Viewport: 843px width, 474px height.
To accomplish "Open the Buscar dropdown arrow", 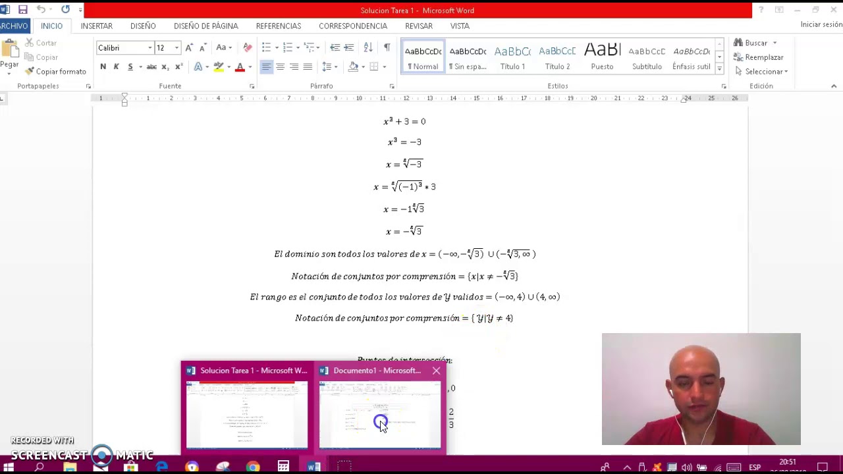I will (775, 43).
